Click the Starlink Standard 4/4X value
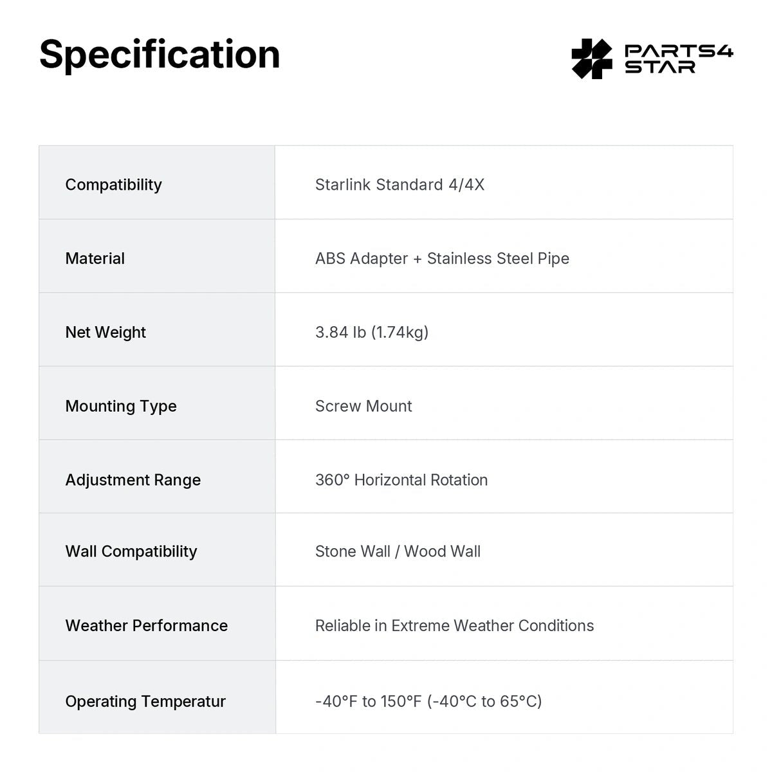Image resolution: width=772 pixels, height=772 pixels. pos(400,185)
